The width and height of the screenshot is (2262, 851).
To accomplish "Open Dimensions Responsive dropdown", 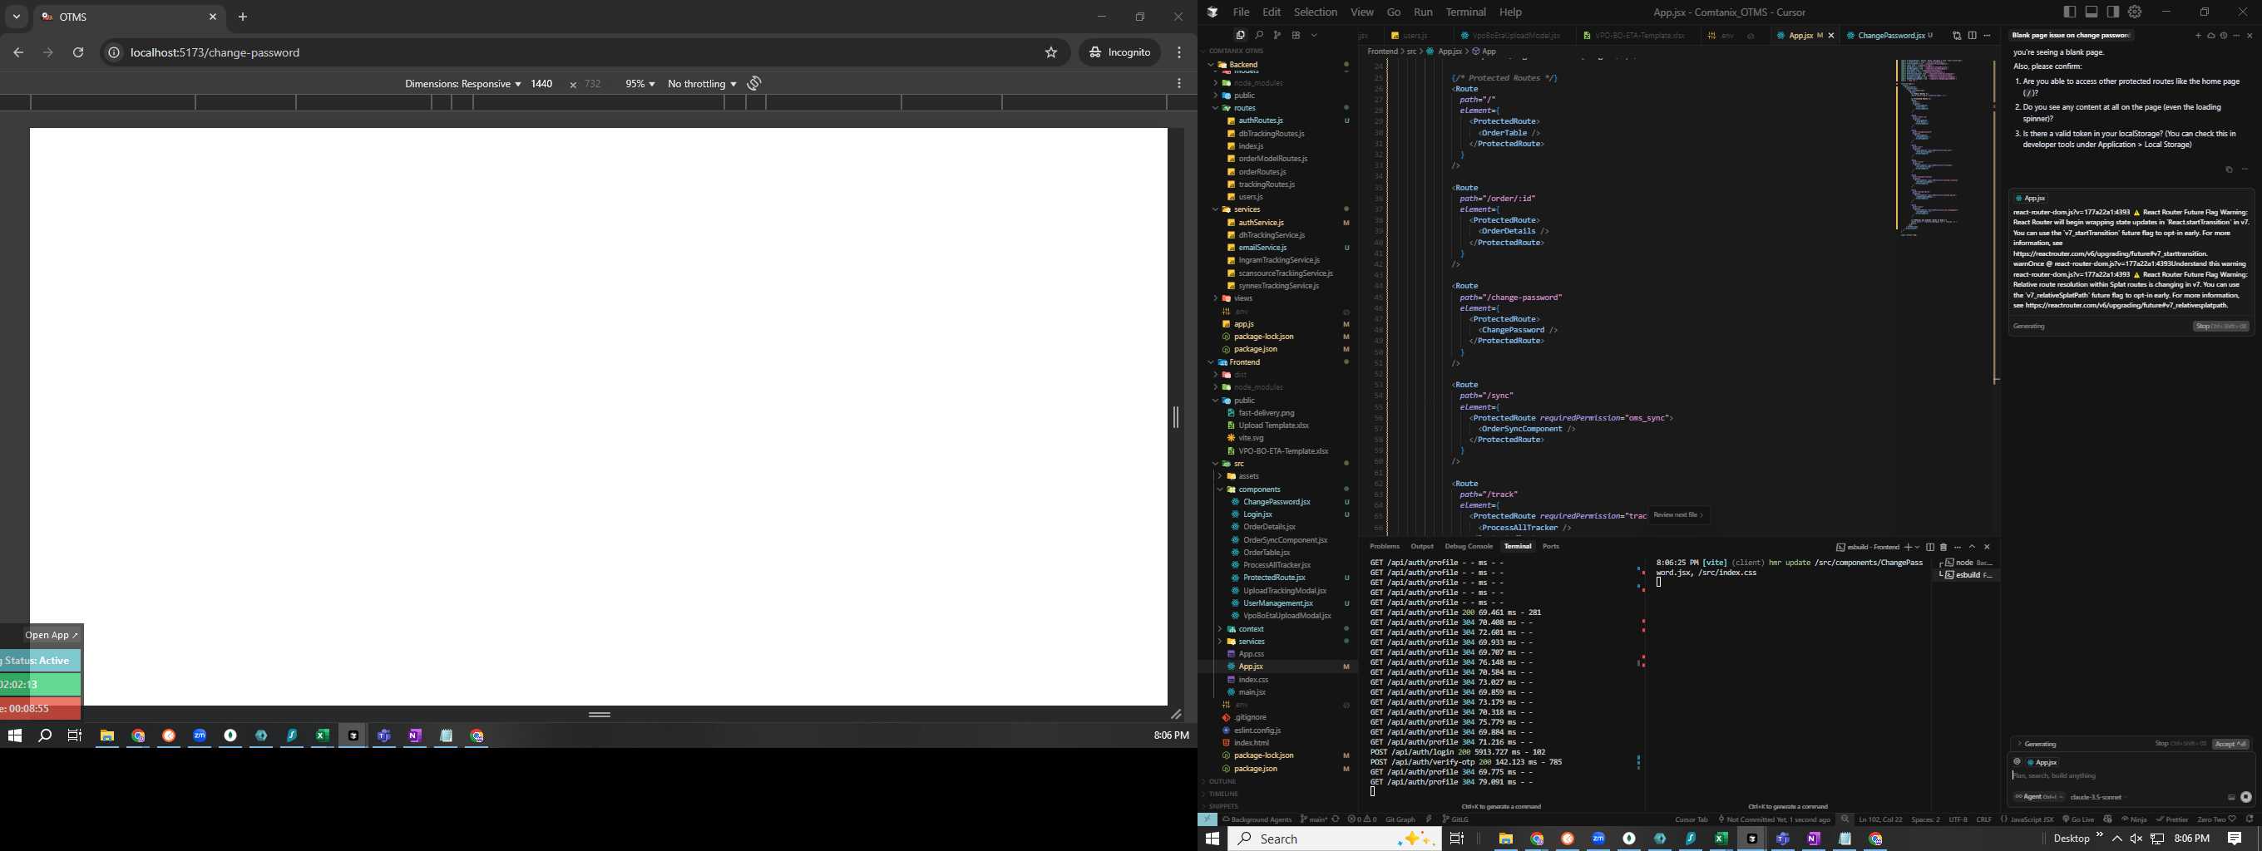I will tap(462, 83).
